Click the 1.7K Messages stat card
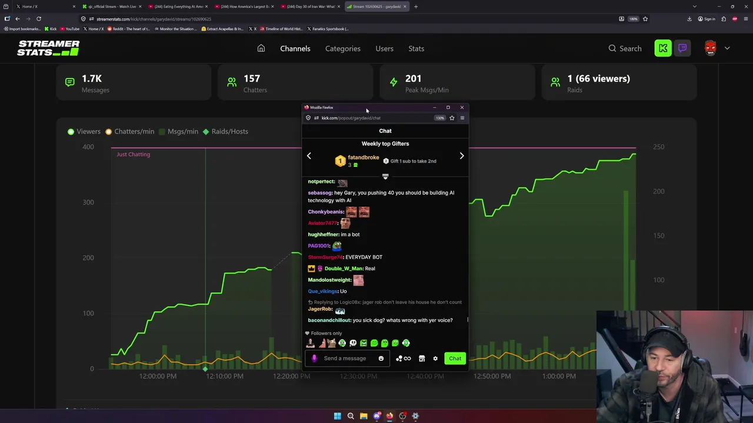The width and height of the screenshot is (753, 423). click(134, 83)
